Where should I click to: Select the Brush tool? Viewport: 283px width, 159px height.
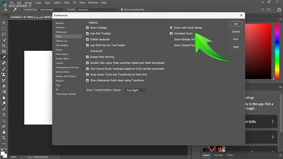[4, 69]
